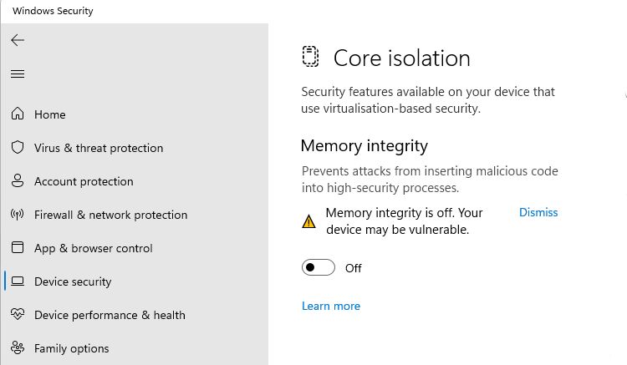Click the Firewall & network antenna icon
The height and width of the screenshot is (365, 627).
[x=18, y=215]
